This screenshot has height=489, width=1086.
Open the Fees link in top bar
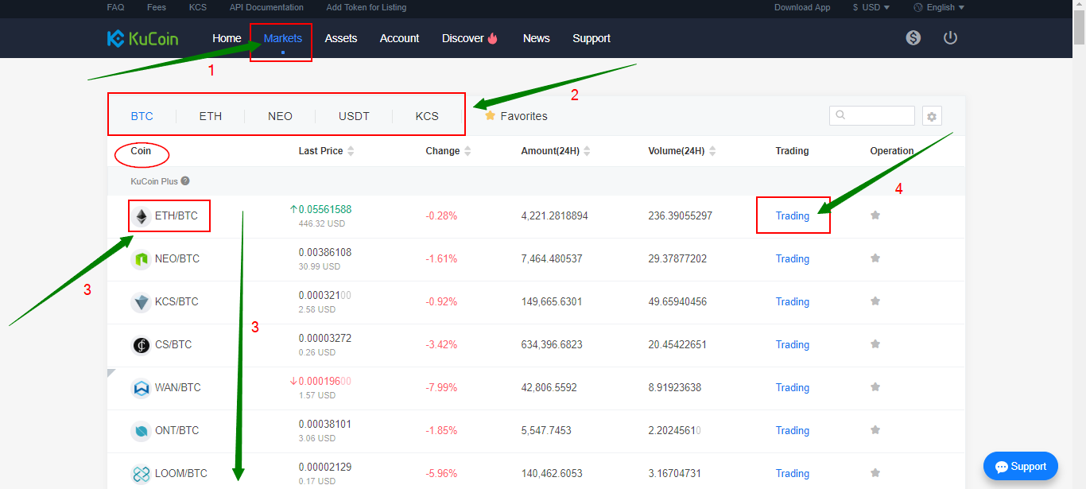coord(157,7)
